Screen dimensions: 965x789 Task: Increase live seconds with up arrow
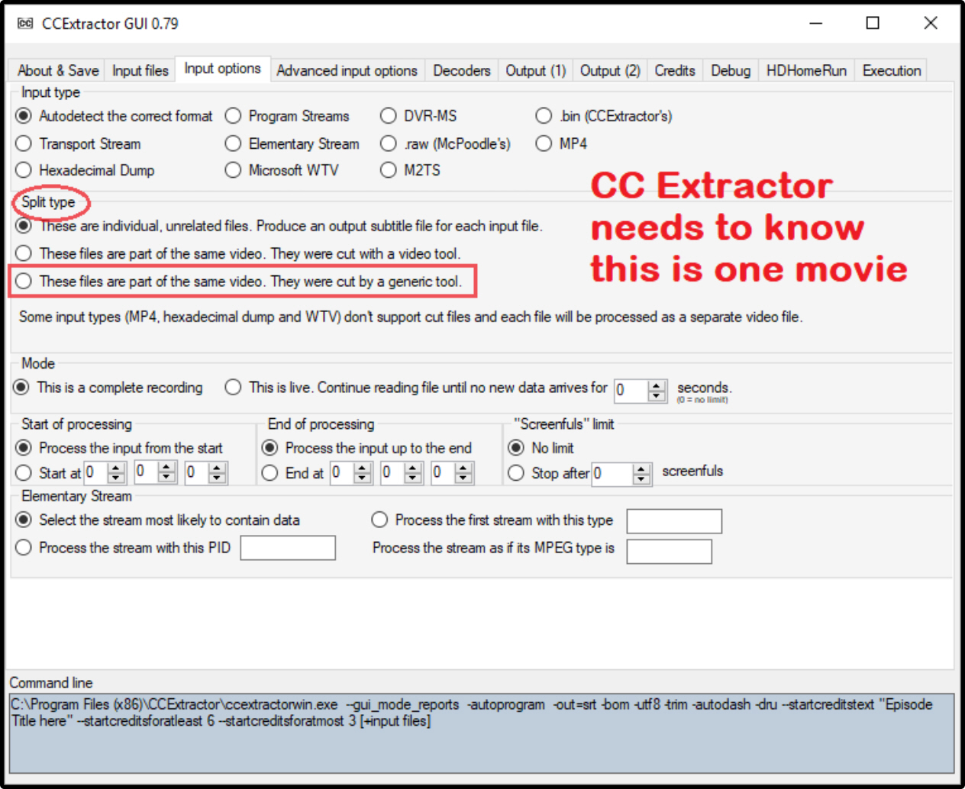[657, 386]
